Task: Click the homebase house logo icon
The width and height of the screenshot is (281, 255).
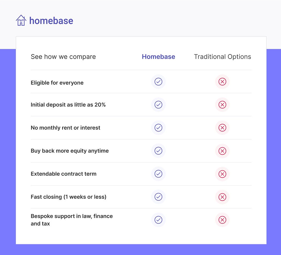Action: pyautogui.click(x=21, y=20)
